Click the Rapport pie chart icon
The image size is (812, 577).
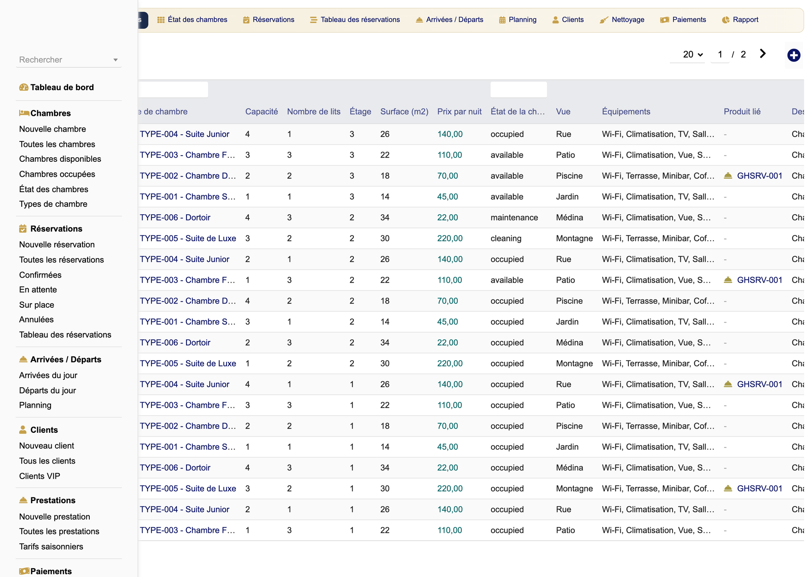[726, 20]
